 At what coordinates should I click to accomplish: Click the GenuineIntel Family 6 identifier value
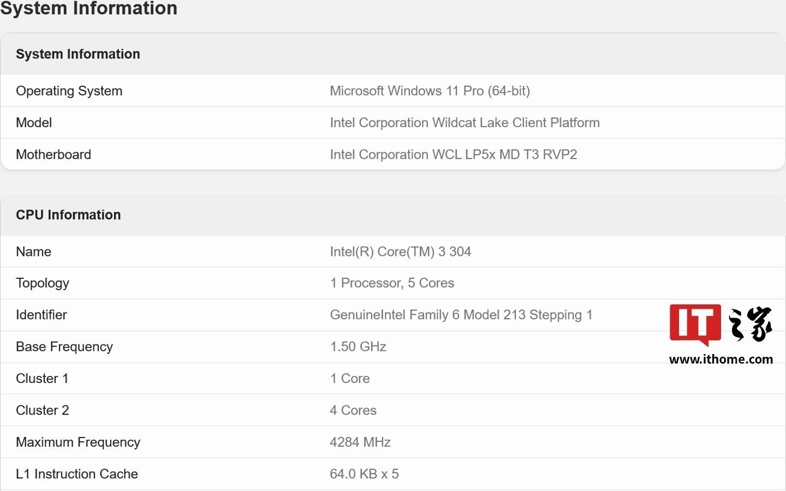(461, 315)
